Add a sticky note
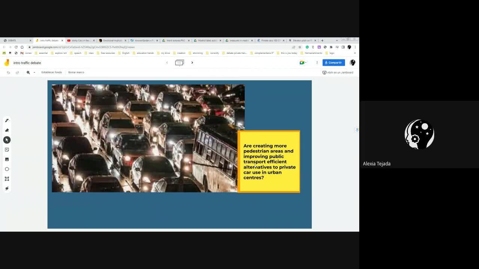This screenshot has height=269, width=479. click(x=7, y=149)
